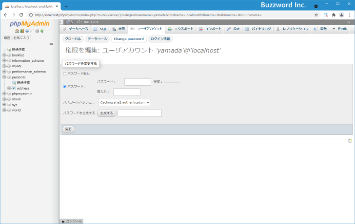Click the sys database icon
Image resolution: width=355 pixels, height=224 pixels.
pos(9,105)
